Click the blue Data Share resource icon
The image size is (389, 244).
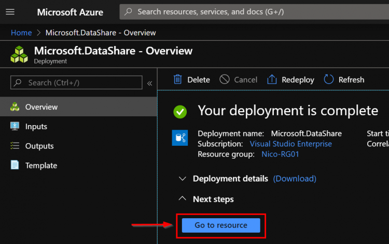coord(180,138)
